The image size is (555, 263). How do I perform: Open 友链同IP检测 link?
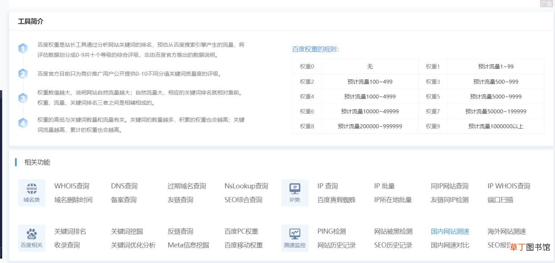click(450, 200)
